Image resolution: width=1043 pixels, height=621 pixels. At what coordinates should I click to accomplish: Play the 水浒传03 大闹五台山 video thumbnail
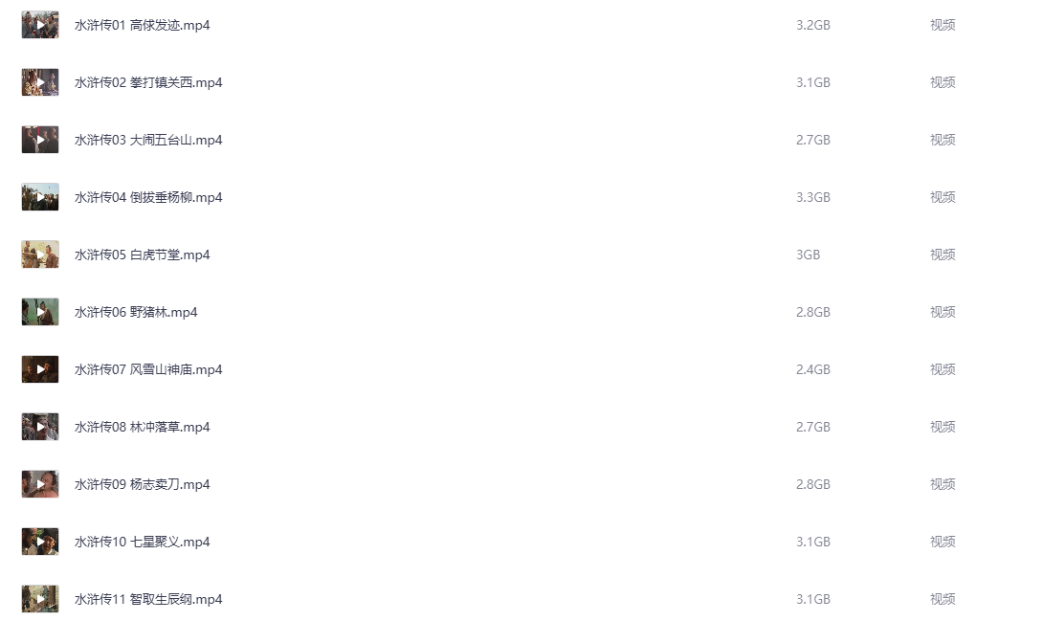(x=40, y=140)
